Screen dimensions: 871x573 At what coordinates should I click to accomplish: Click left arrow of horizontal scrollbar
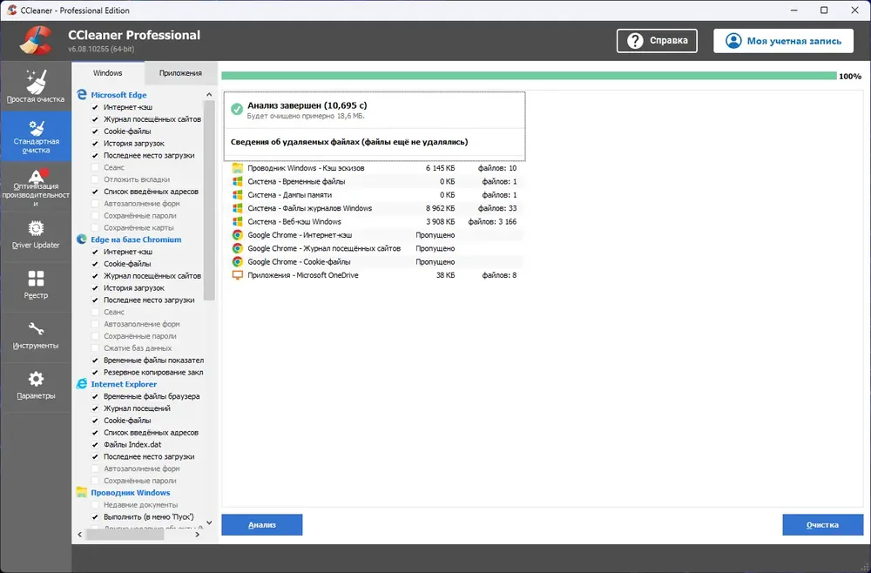[x=80, y=535]
